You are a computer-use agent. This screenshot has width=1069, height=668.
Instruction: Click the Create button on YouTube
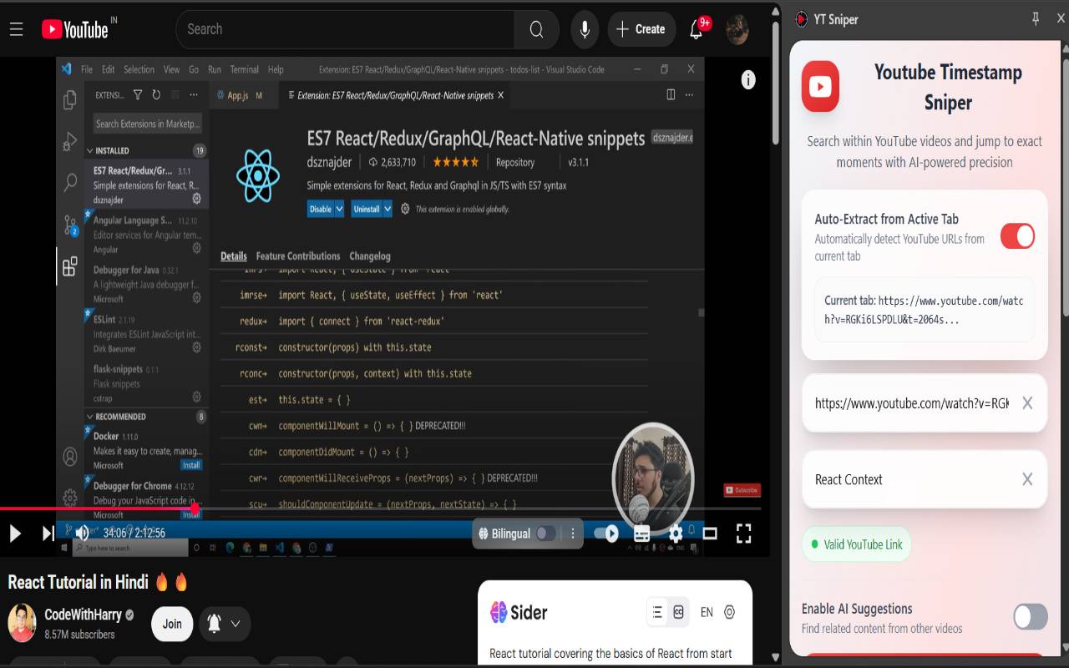(x=641, y=29)
